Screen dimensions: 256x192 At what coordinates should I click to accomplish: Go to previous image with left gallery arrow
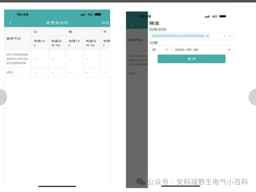coord(3,97)
